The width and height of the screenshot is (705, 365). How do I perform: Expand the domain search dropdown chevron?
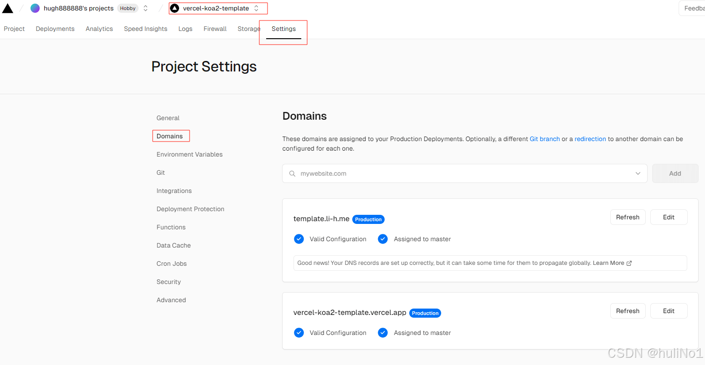[638, 173]
